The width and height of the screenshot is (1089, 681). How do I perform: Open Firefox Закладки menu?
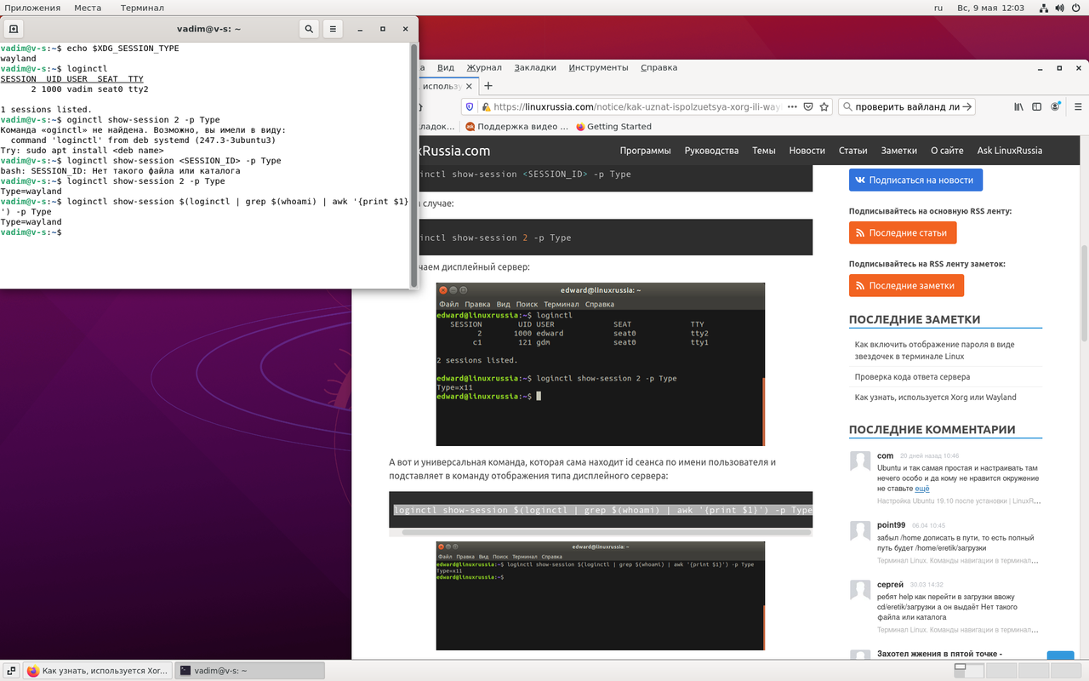pyautogui.click(x=535, y=67)
